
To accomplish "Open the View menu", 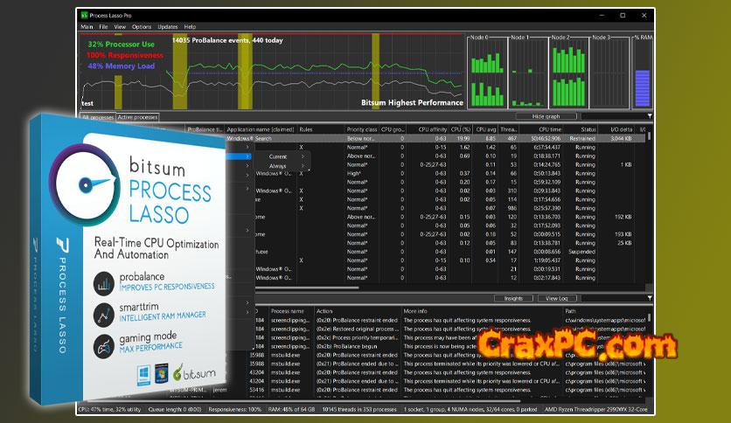I will coord(120,27).
